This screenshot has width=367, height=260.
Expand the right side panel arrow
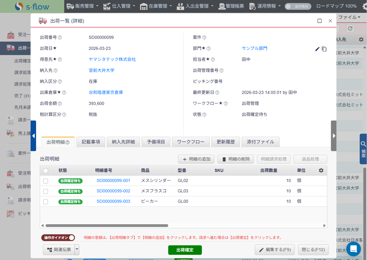334,136
